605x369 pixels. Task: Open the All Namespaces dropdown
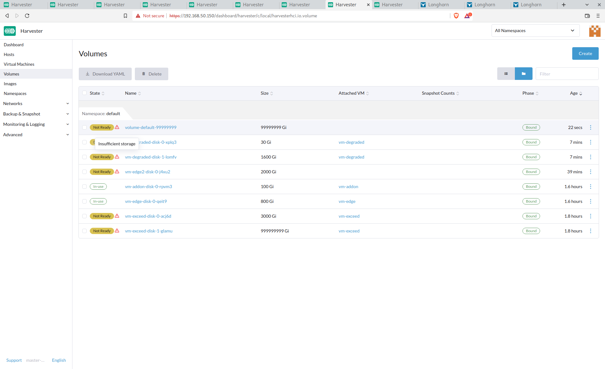tap(535, 31)
